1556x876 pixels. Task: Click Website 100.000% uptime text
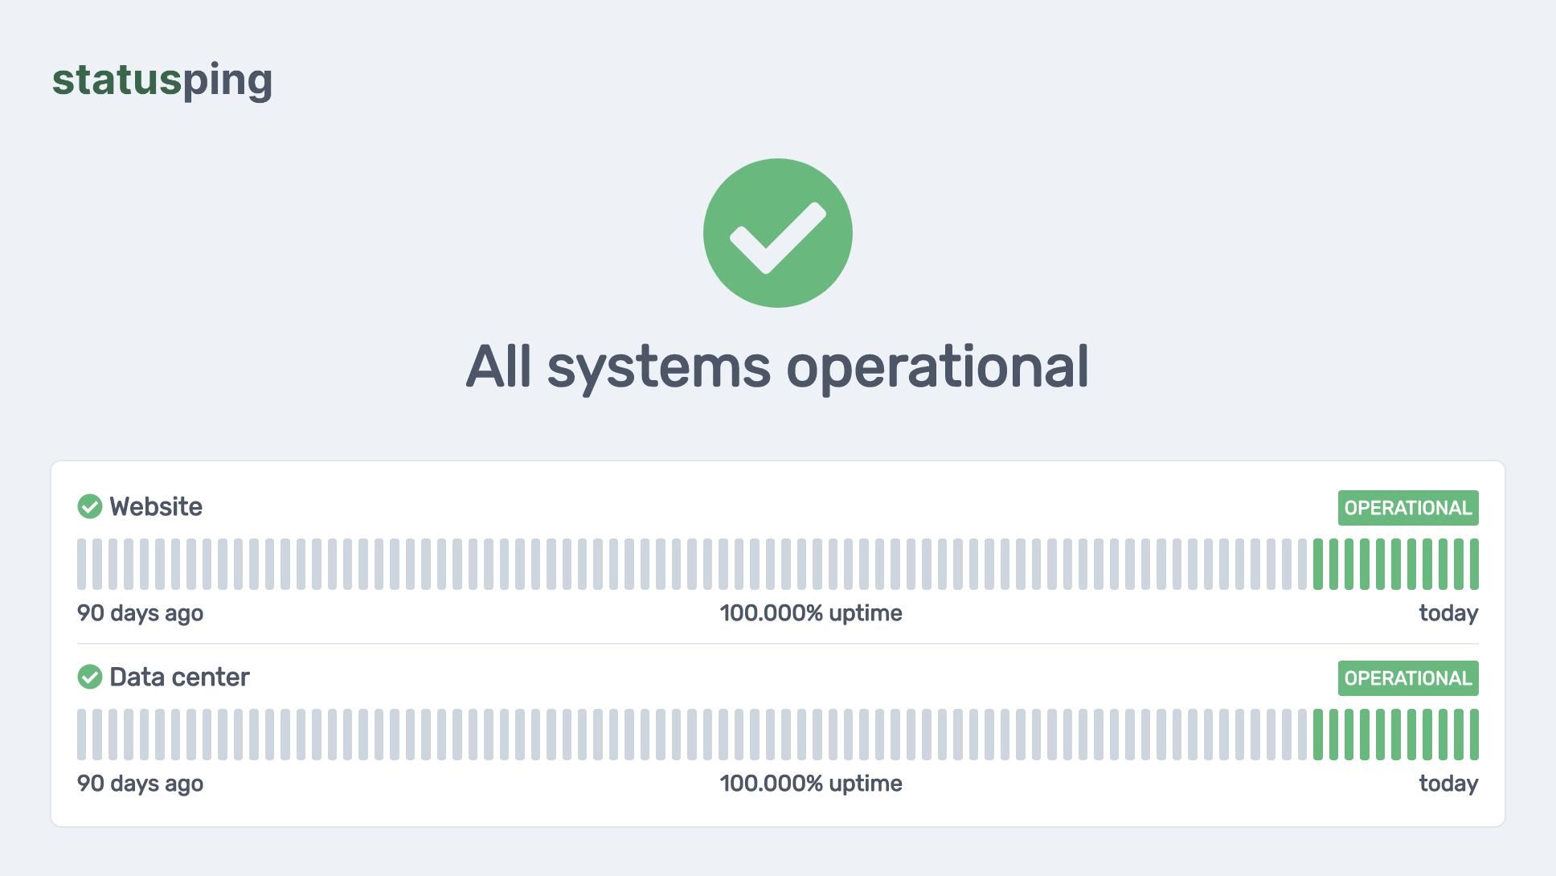(x=810, y=613)
